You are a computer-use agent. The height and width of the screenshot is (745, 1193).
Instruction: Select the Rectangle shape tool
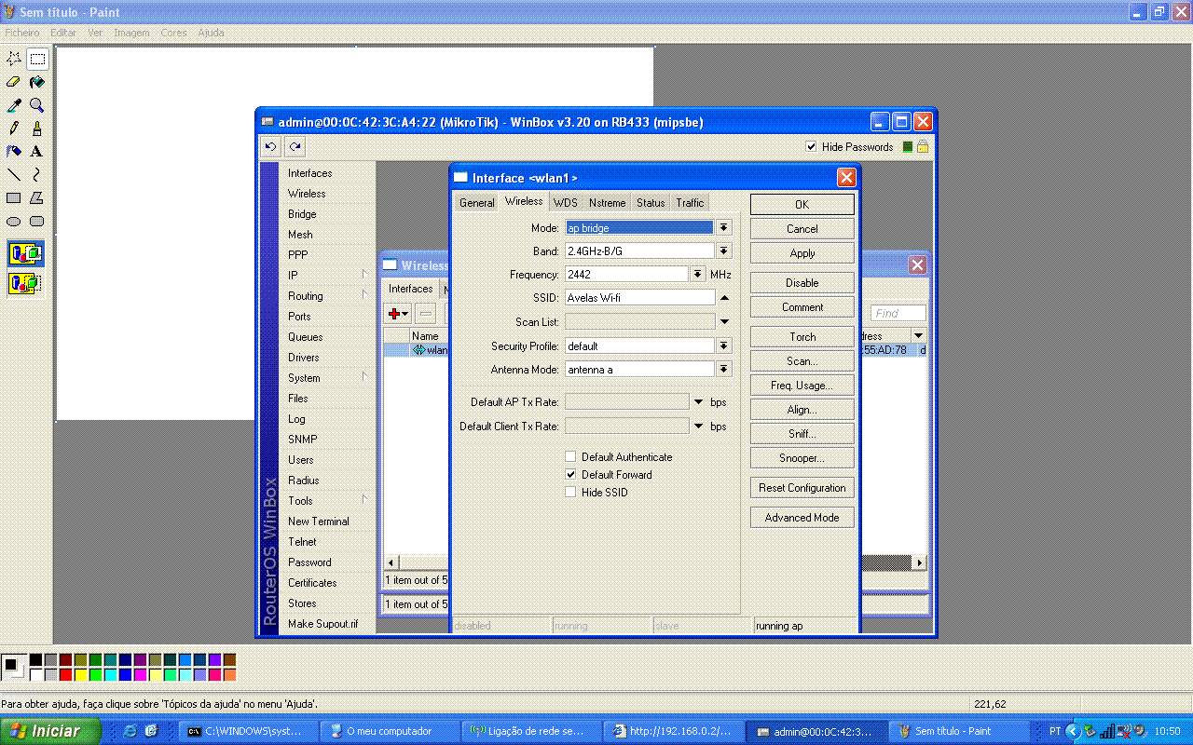pos(14,197)
